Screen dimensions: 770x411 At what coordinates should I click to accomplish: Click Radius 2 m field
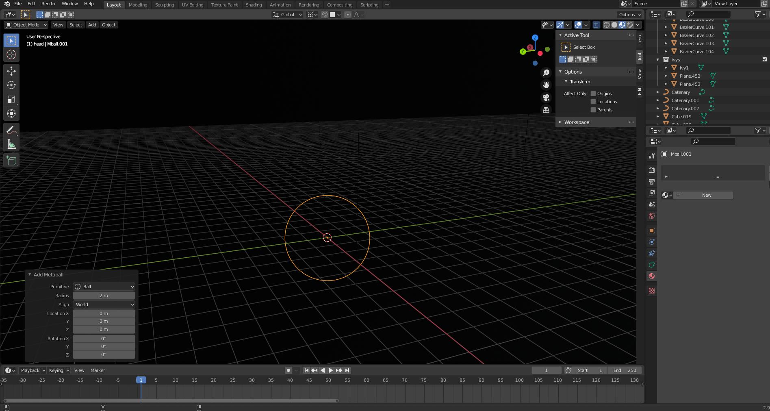point(104,296)
